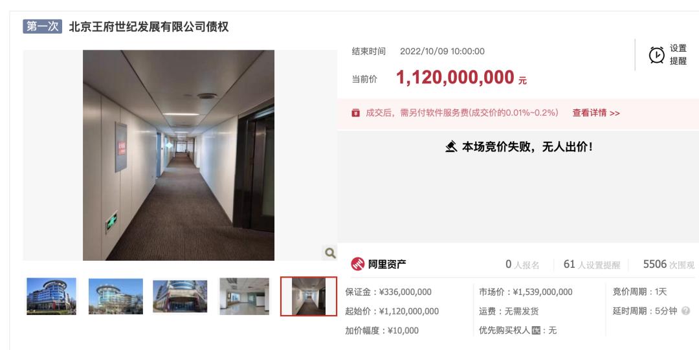Select the highlighted corridor thumbnail
The image size is (699, 350).
pyautogui.click(x=309, y=296)
